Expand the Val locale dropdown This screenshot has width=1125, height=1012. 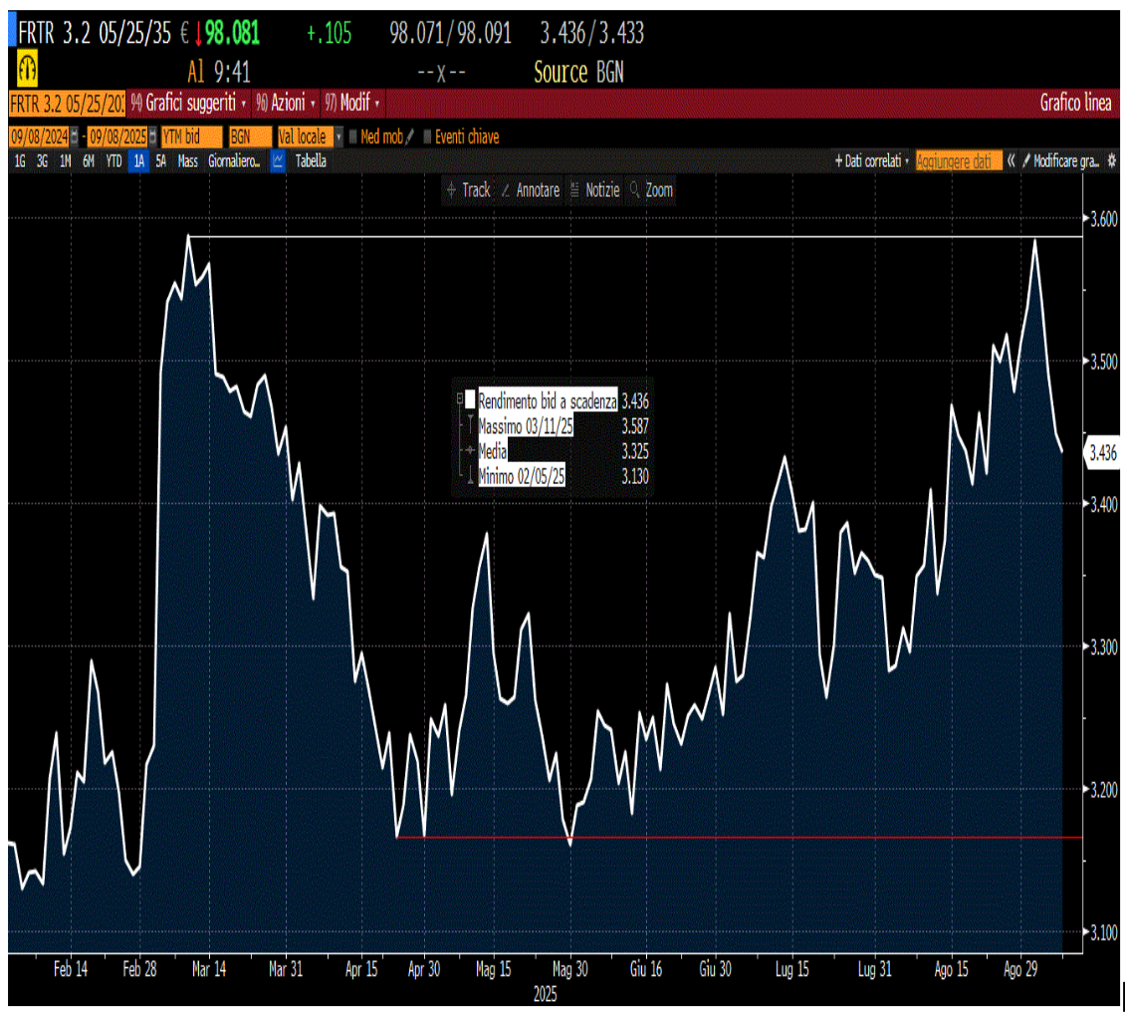pos(337,136)
